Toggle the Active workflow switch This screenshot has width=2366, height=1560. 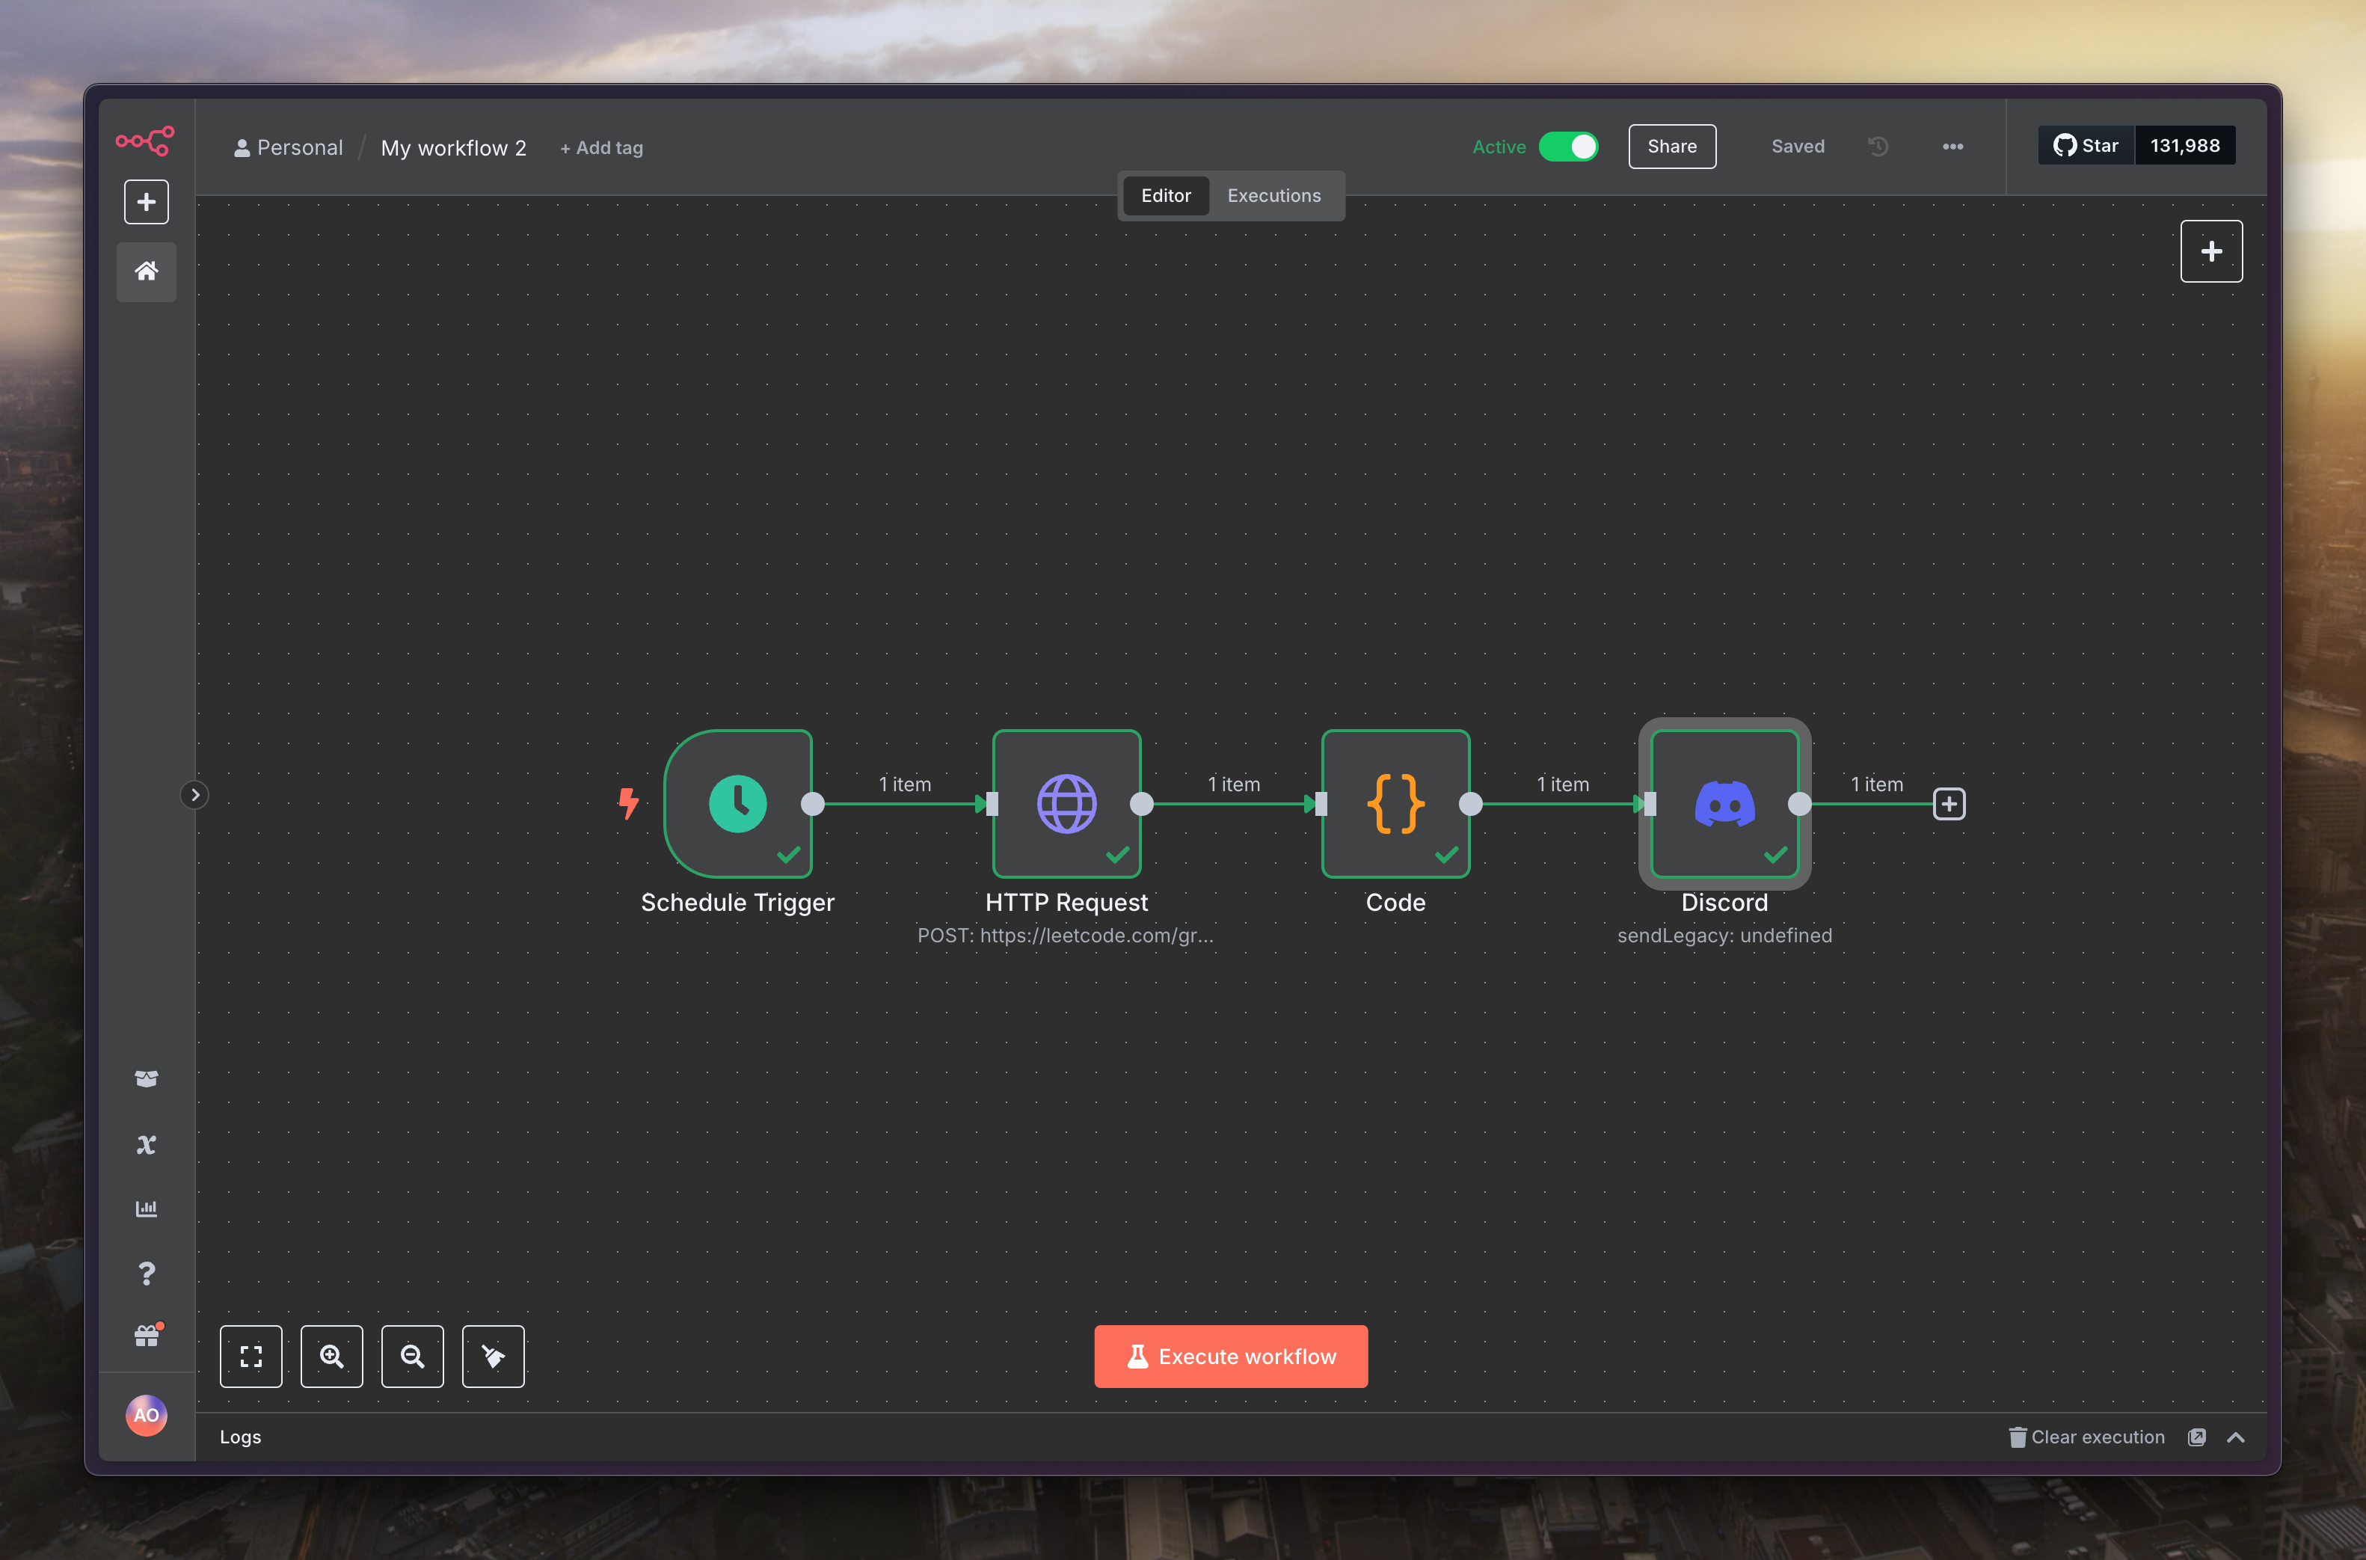click(1568, 147)
